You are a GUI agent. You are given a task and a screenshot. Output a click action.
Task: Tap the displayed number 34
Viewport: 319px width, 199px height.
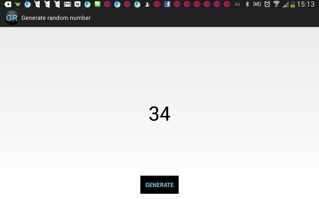[x=159, y=113]
